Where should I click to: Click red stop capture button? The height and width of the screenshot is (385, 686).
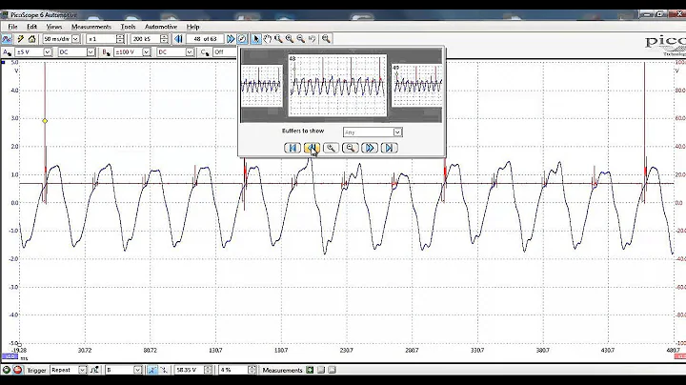coord(17,370)
